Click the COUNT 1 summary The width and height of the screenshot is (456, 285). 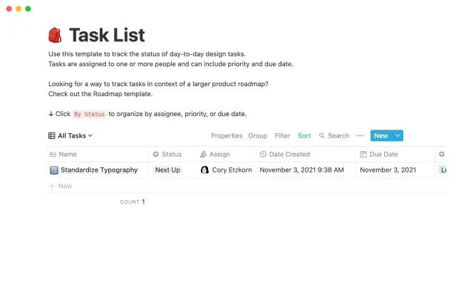[133, 202]
